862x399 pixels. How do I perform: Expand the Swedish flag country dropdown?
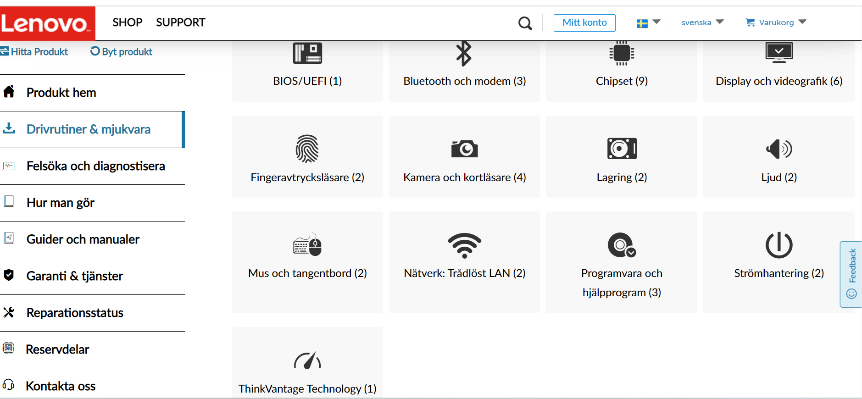(x=649, y=22)
